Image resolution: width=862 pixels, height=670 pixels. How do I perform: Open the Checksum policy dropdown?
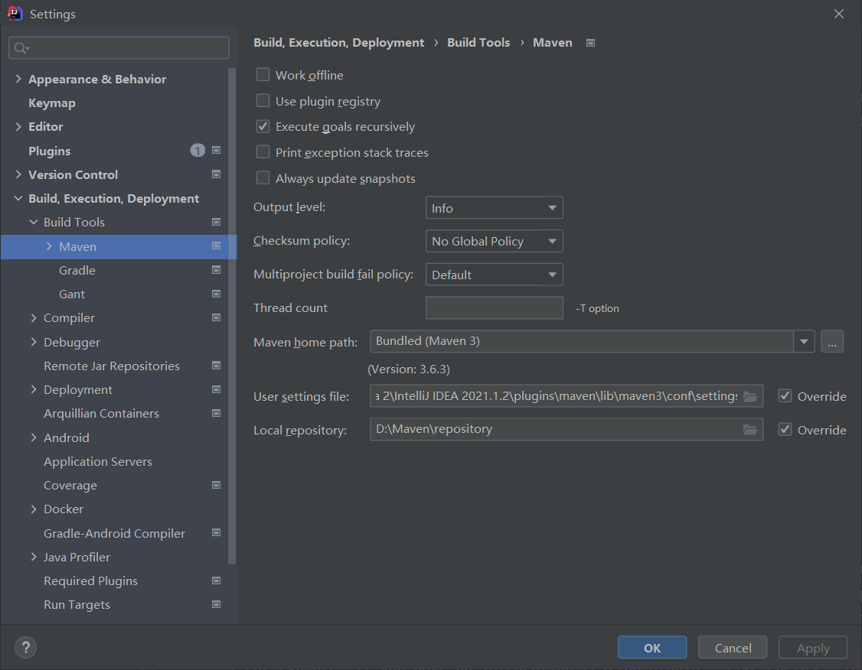click(x=495, y=241)
